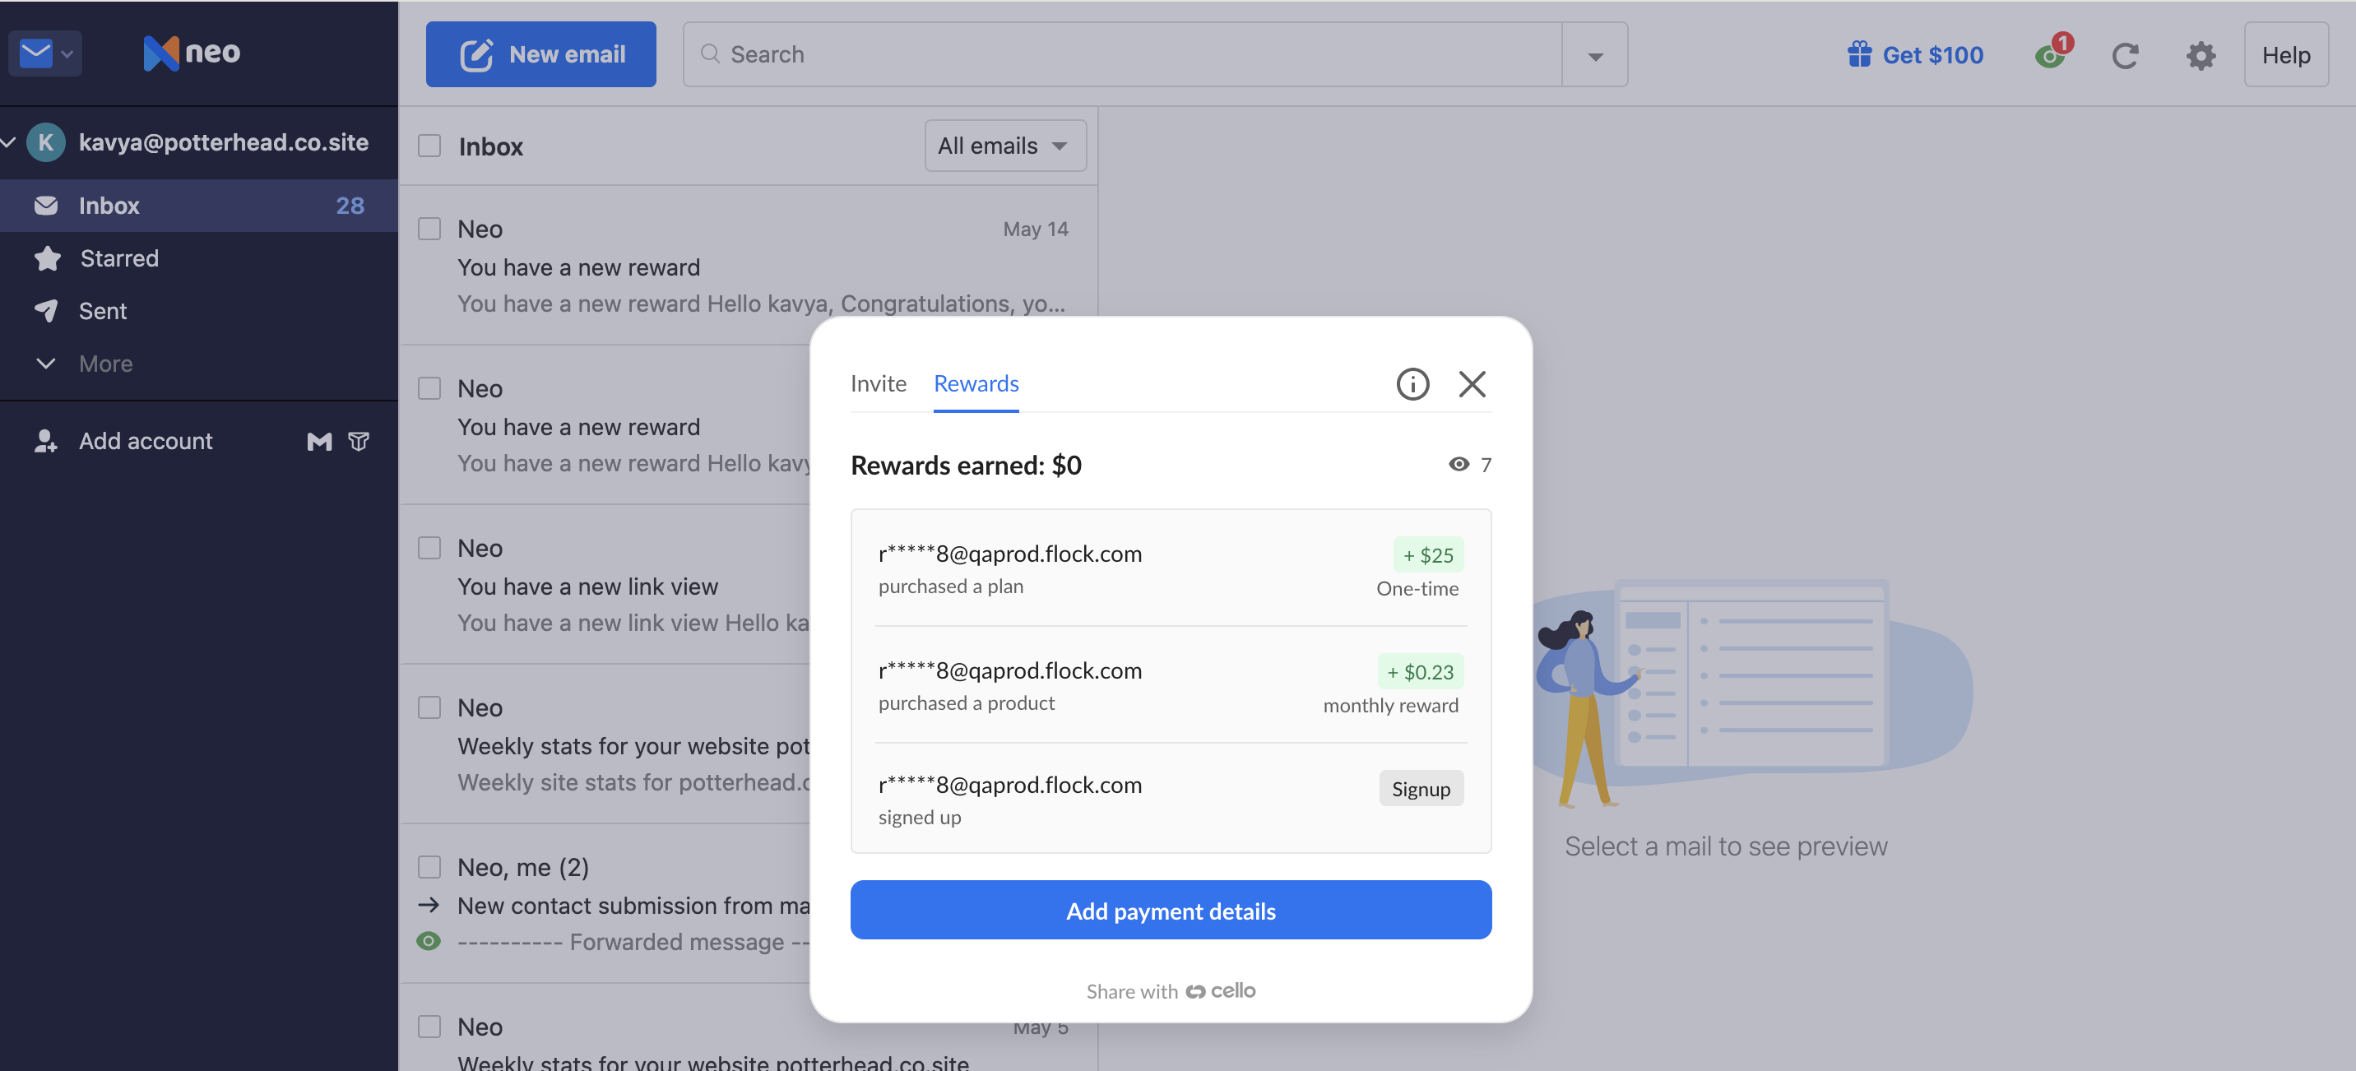Expand the More folders chevron
Screen dimensions: 2356x1071
tap(46, 363)
